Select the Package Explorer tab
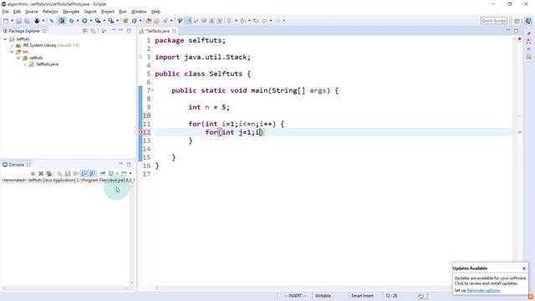The image size is (535, 301). pyautogui.click(x=24, y=31)
